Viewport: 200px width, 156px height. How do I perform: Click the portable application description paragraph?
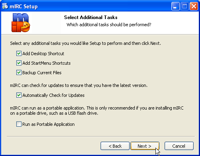97,111
